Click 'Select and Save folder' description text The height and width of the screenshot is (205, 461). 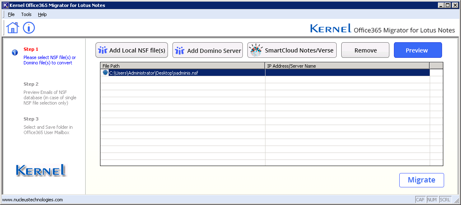pos(48,130)
